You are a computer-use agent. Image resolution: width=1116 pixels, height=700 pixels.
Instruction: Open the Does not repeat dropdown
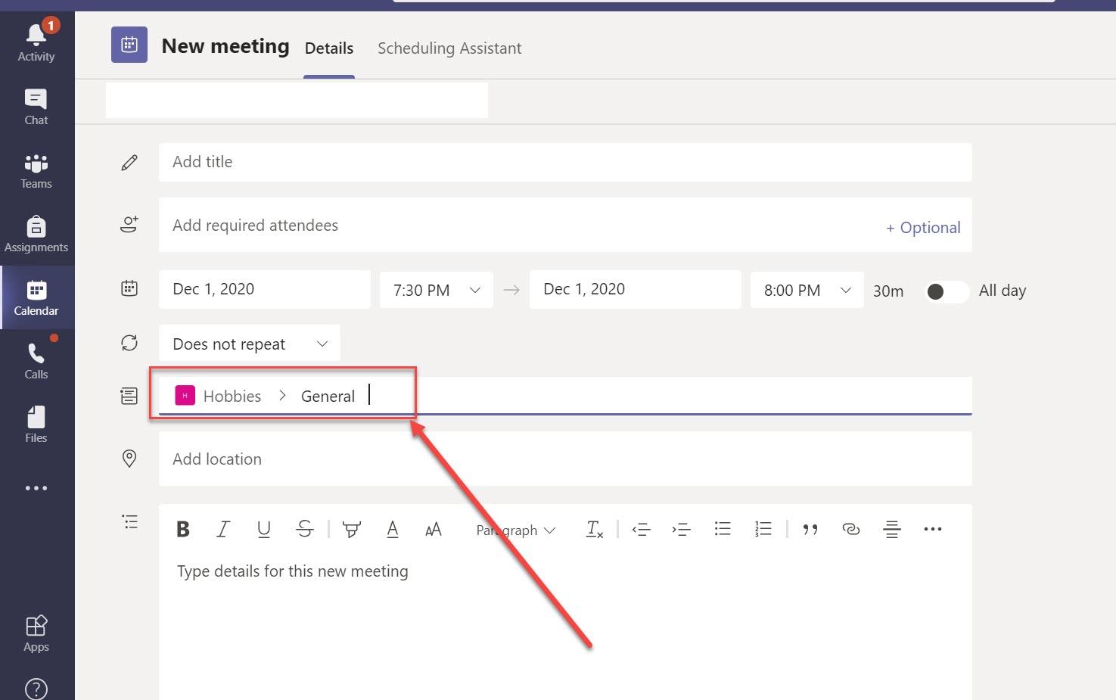click(250, 344)
